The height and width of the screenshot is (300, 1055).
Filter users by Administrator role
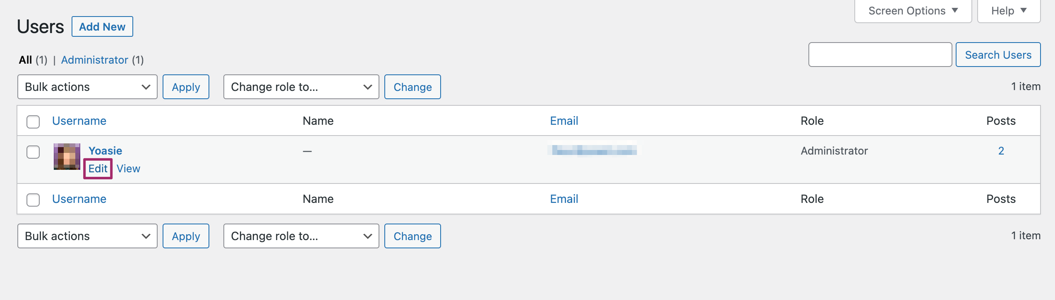pyautogui.click(x=95, y=60)
